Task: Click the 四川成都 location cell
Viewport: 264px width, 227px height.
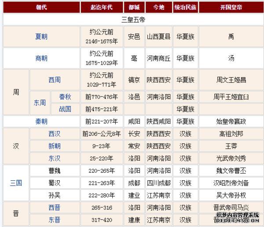Action: [x=159, y=183]
